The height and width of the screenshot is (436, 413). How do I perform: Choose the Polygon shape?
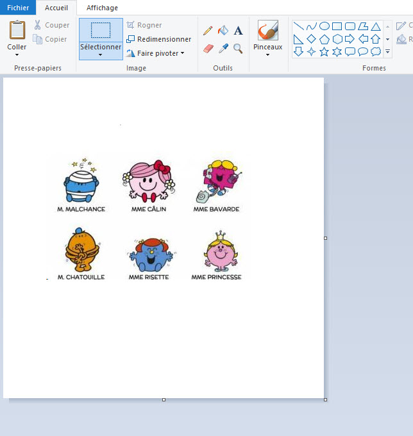click(363, 26)
